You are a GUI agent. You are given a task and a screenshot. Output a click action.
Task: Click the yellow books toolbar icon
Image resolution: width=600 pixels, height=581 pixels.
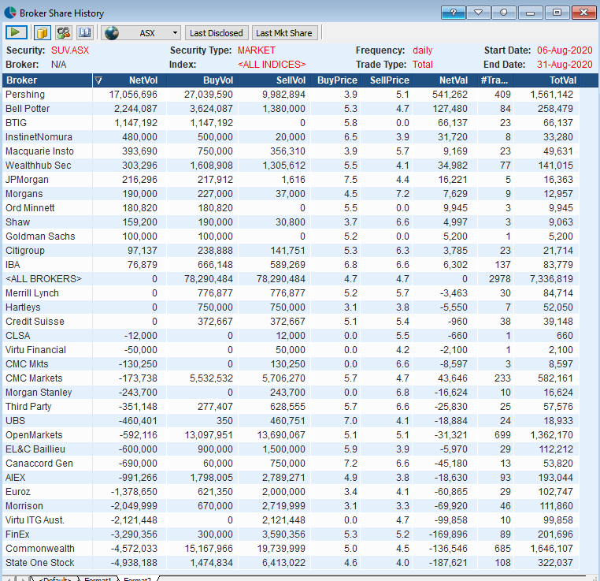click(x=43, y=32)
